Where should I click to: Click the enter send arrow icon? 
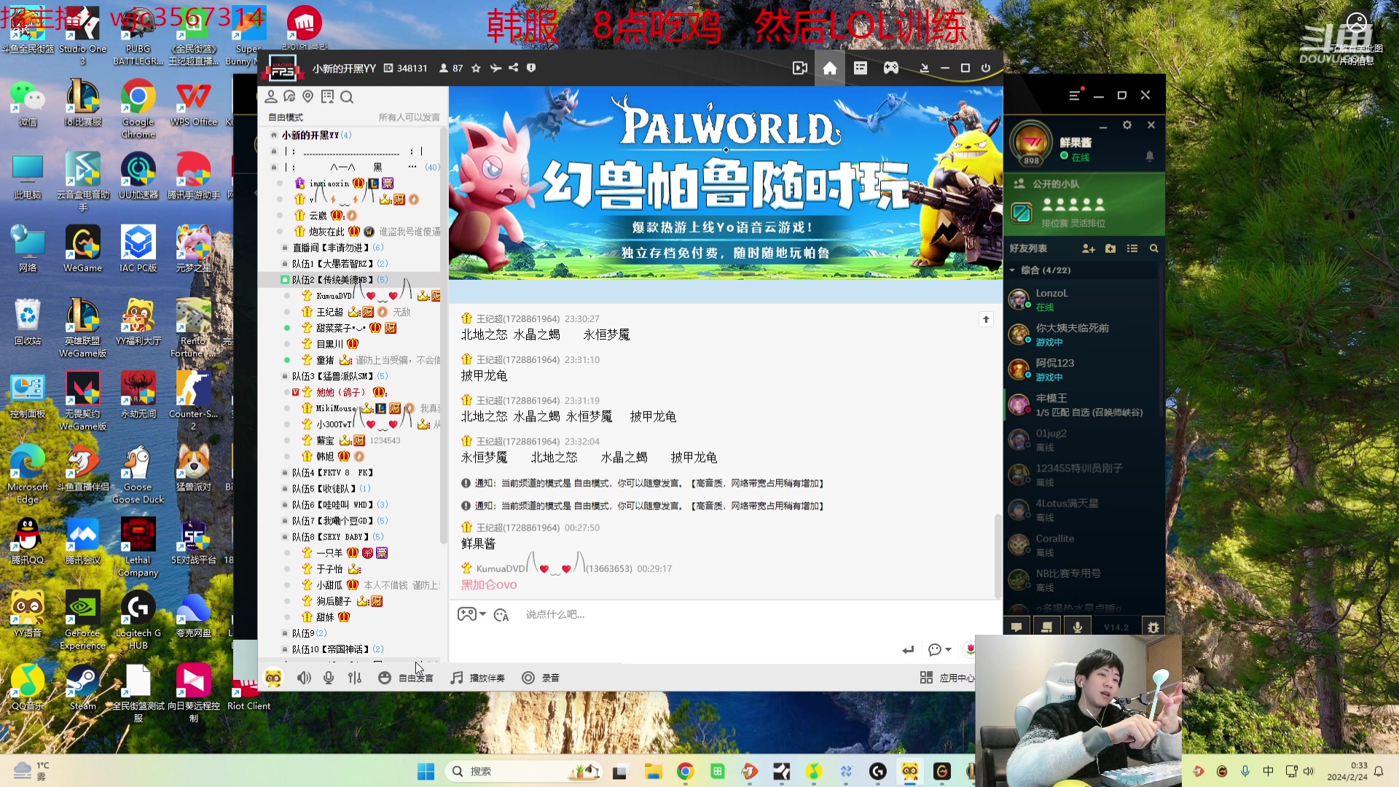(908, 649)
